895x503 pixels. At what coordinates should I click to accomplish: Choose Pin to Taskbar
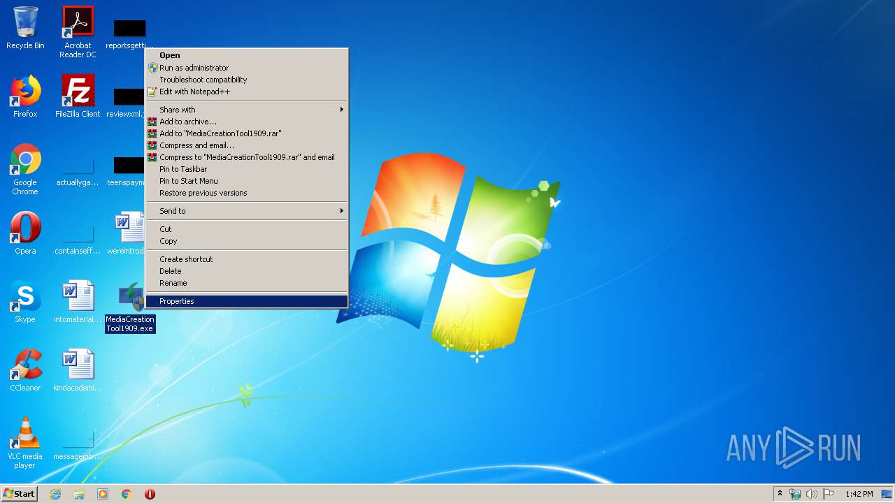tap(246, 169)
